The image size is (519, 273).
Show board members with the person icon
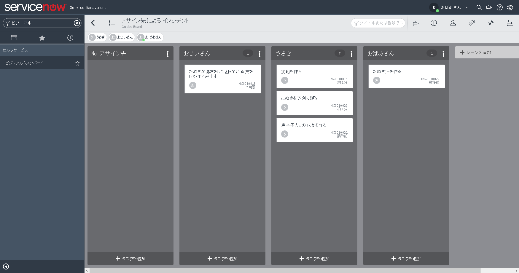tap(453, 23)
